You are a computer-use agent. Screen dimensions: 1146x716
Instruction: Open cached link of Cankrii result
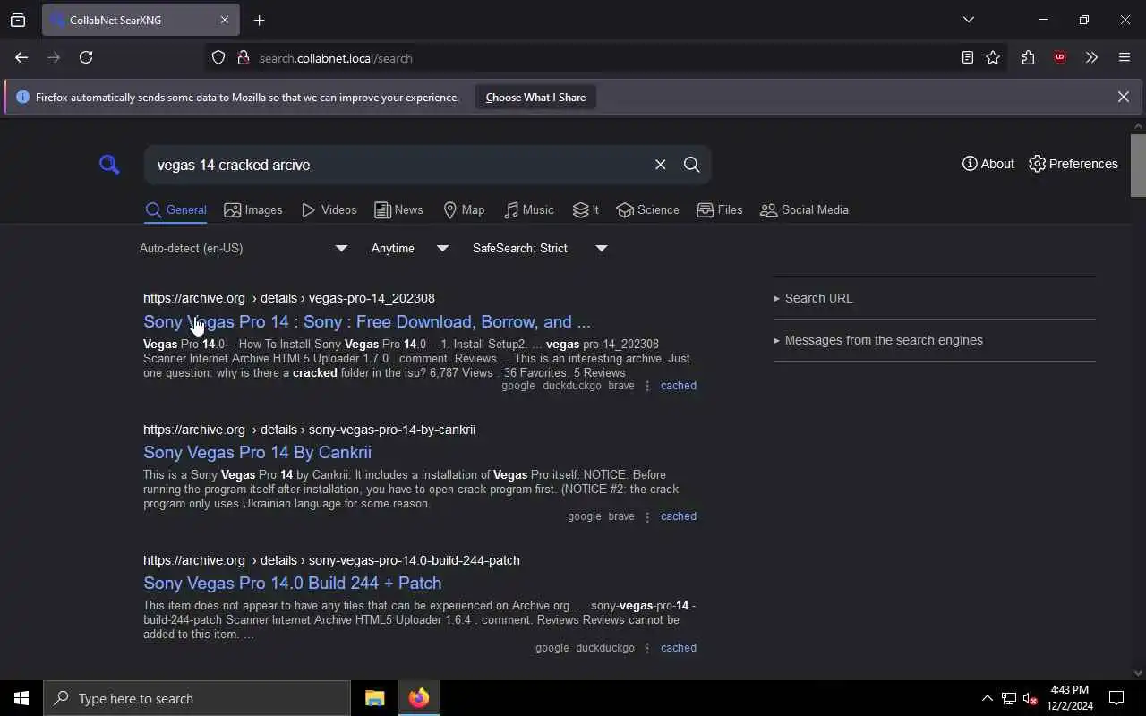point(678,516)
